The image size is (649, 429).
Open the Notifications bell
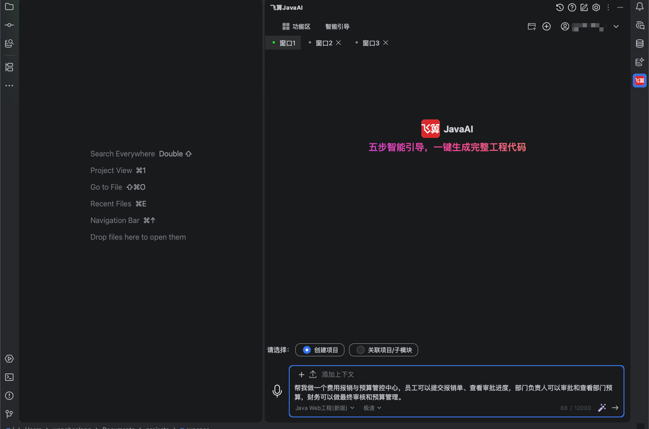(640, 7)
